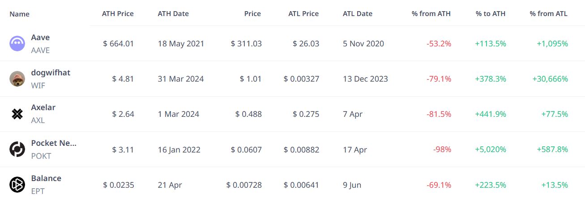Sort by Price column header
Screen dimensions: 585x202
pos(252,13)
